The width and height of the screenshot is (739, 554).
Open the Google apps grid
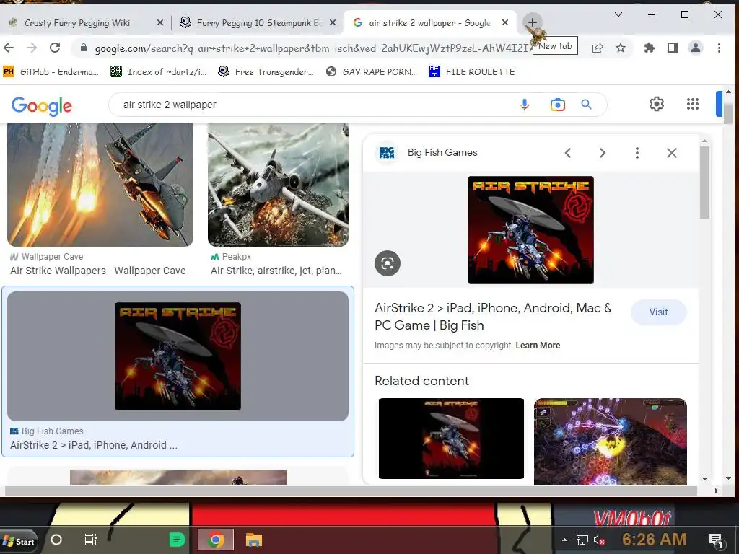coord(692,104)
